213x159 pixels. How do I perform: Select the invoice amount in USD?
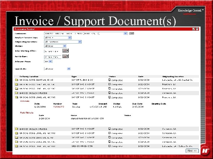pyautogui.click(x=98, y=107)
